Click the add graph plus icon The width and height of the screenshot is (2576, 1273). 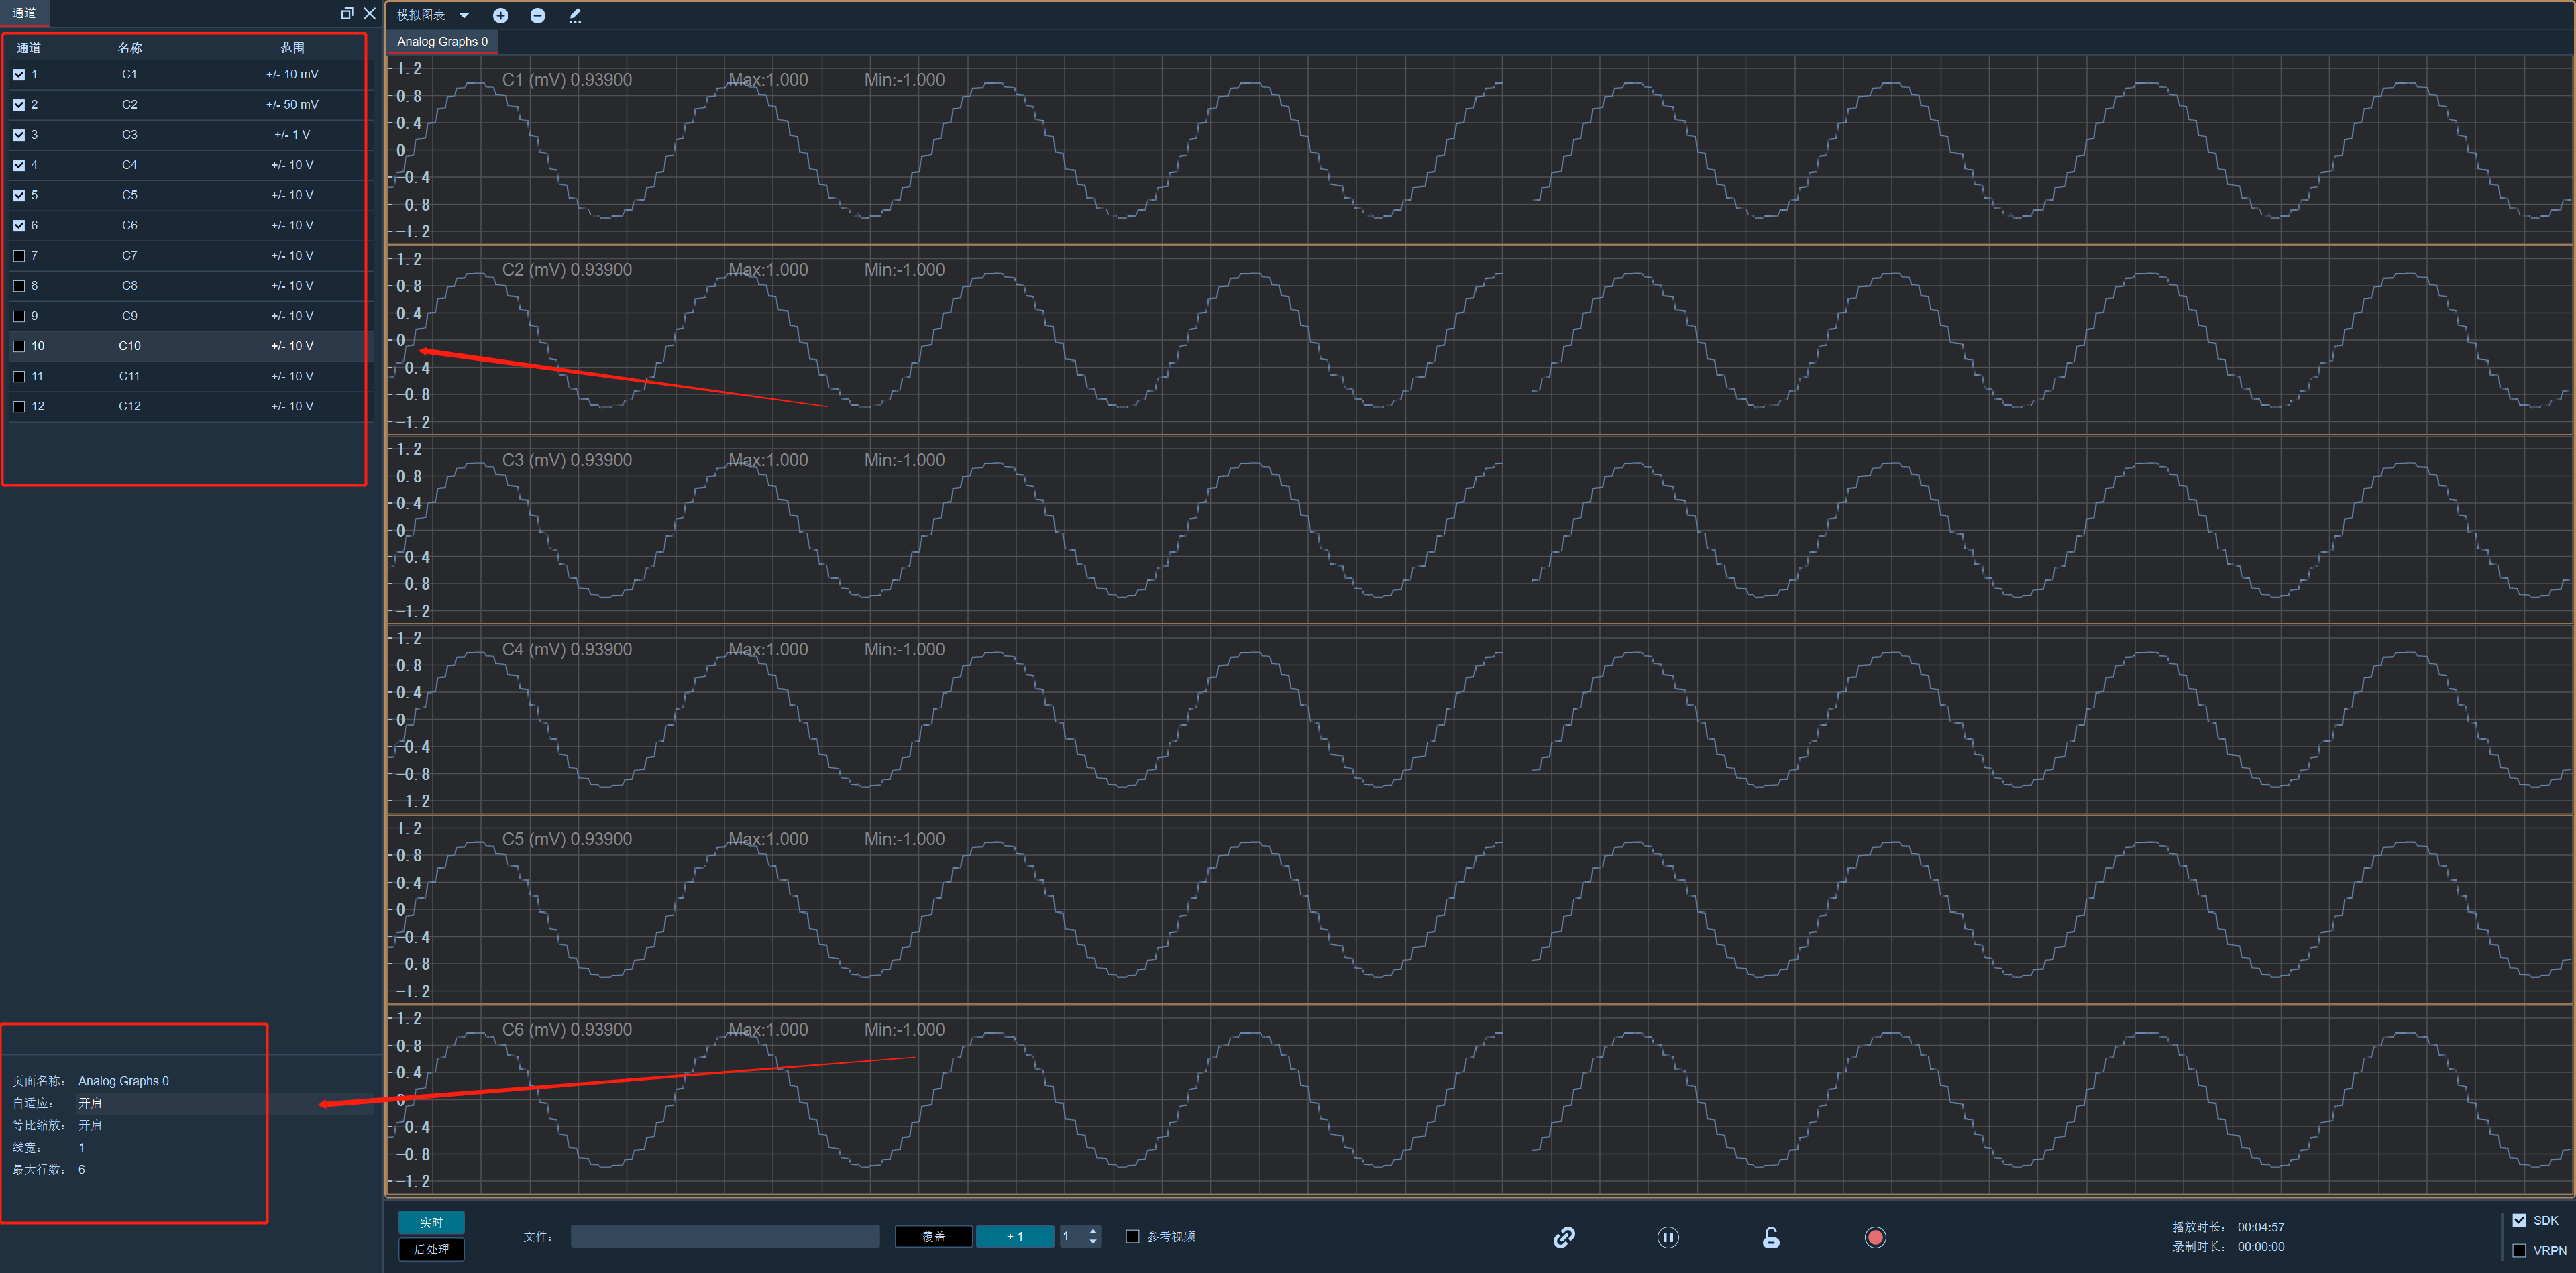pyautogui.click(x=501, y=15)
